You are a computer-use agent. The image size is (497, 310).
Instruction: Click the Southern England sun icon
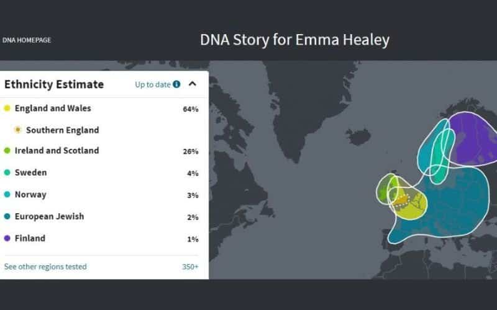click(x=18, y=130)
